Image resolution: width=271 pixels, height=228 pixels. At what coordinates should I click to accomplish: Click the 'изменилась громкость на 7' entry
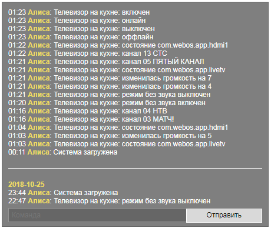click(x=110, y=78)
